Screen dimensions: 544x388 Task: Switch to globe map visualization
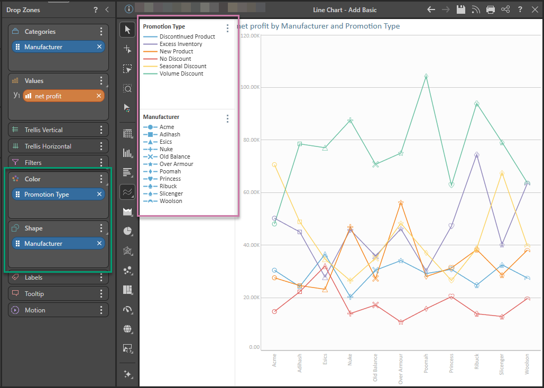pos(127,329)
